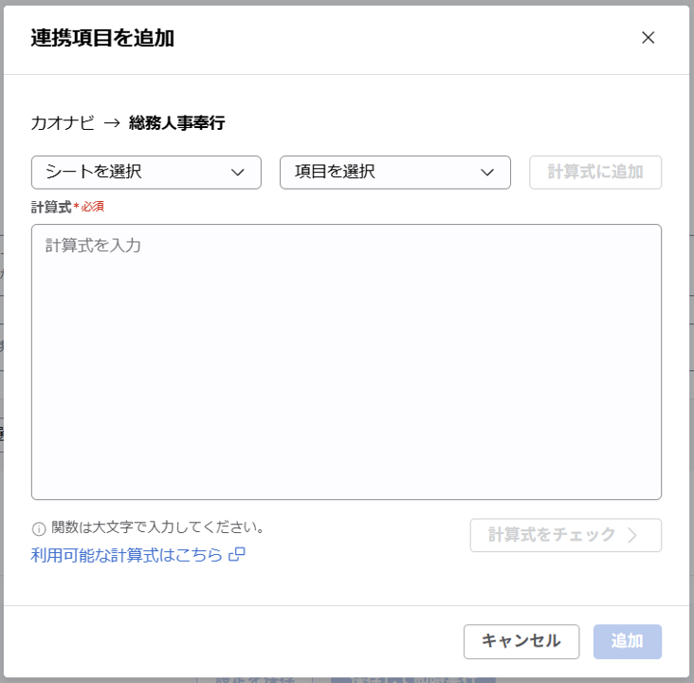Click the カオナビ source text
The height and width of the screenshot is (683, 694).
click(63, 122)
